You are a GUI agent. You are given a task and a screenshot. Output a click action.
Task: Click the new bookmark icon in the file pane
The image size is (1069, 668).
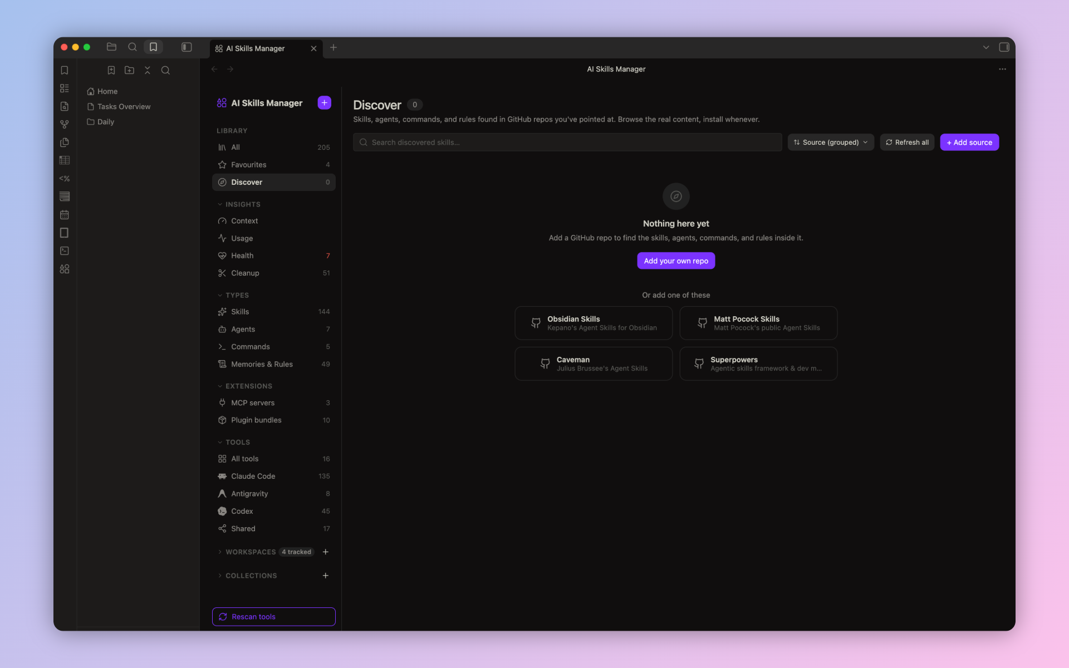click(x=111, y=70)
